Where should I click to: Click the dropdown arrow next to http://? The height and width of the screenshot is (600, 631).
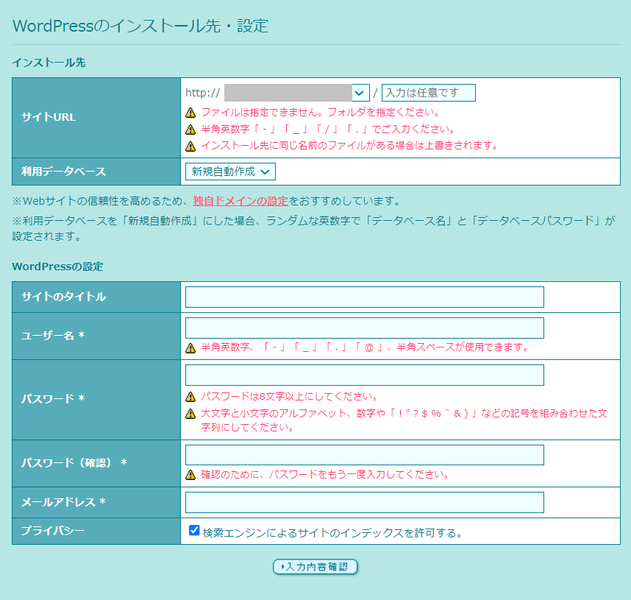359,93
